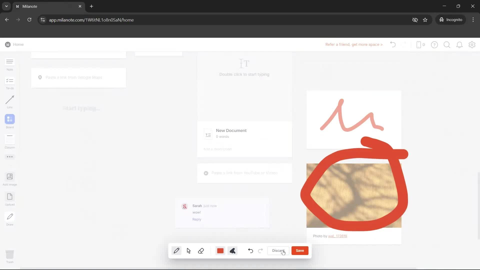
Task: Open the "Refer a friend" link
Action: [354, 44]
